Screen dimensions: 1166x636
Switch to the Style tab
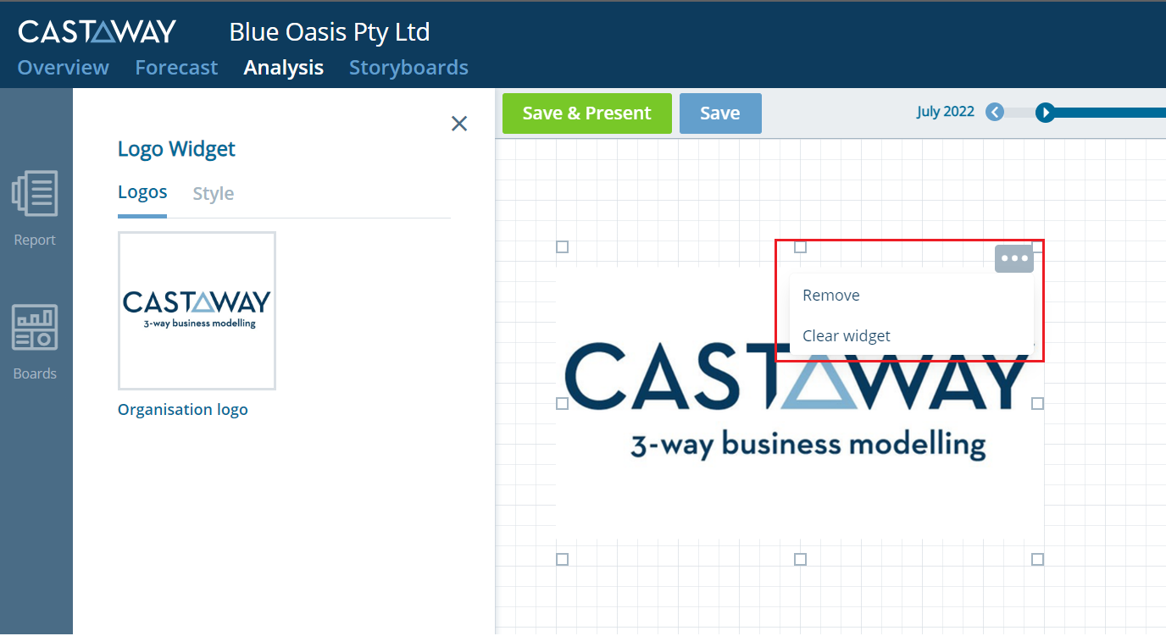(x=214, y=194)
